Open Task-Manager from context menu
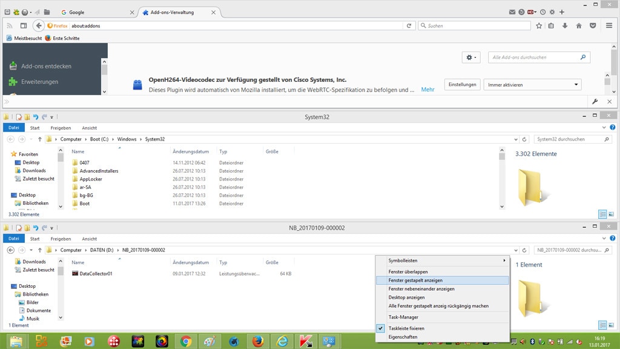 coord(443,317)
